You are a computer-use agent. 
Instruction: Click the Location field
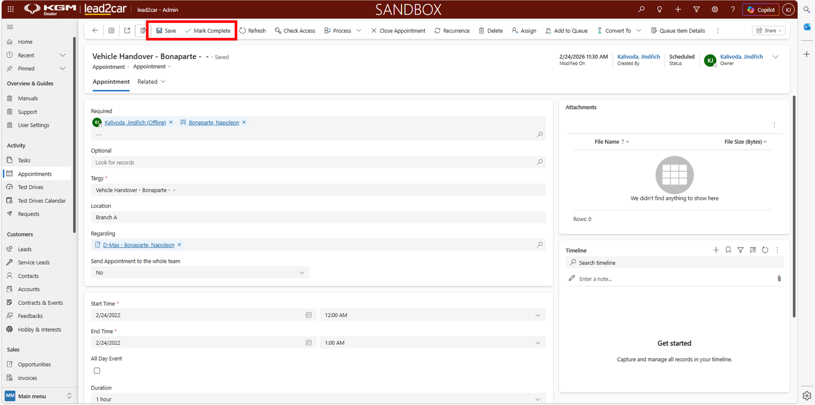pyautogui.click(x=318, y=218)
